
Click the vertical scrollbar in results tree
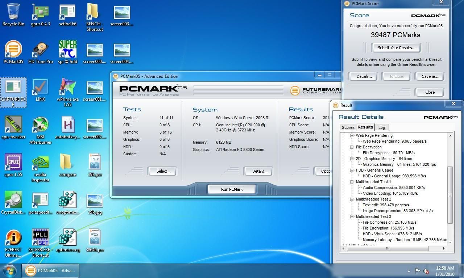click(450, 195)
